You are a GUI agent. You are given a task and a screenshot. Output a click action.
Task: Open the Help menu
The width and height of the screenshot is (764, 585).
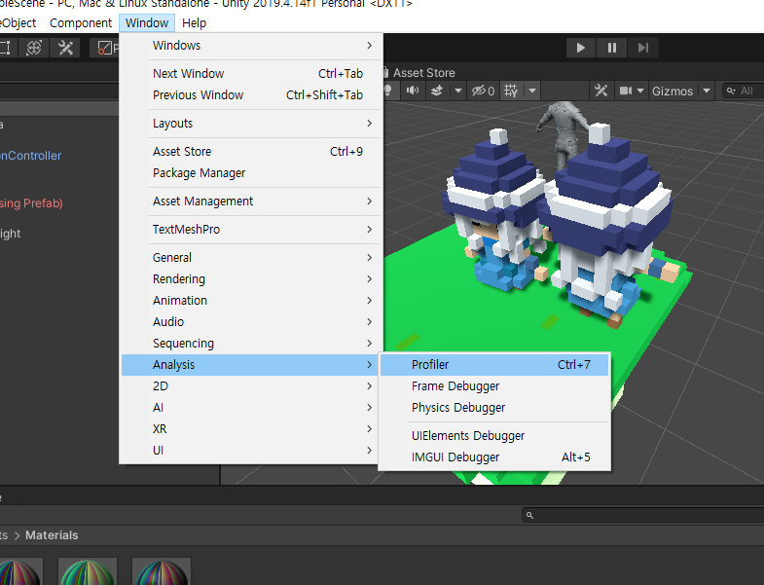point(194,23)
